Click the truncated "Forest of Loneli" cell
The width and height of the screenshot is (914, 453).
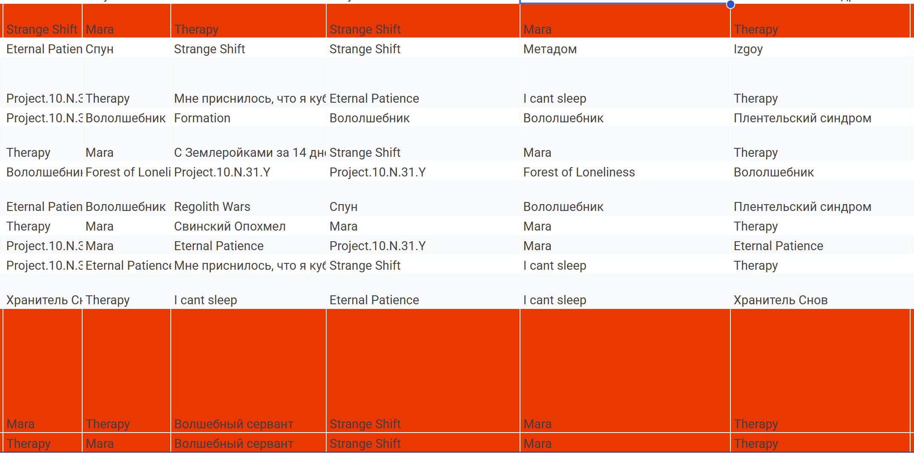(127, 172)
